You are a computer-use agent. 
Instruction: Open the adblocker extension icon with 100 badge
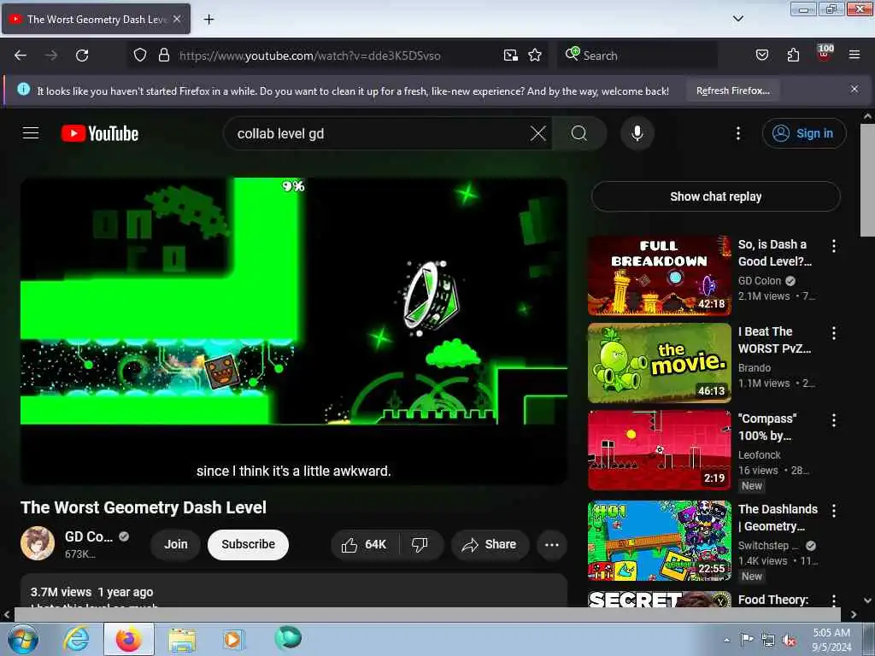[x=825, y=54]
